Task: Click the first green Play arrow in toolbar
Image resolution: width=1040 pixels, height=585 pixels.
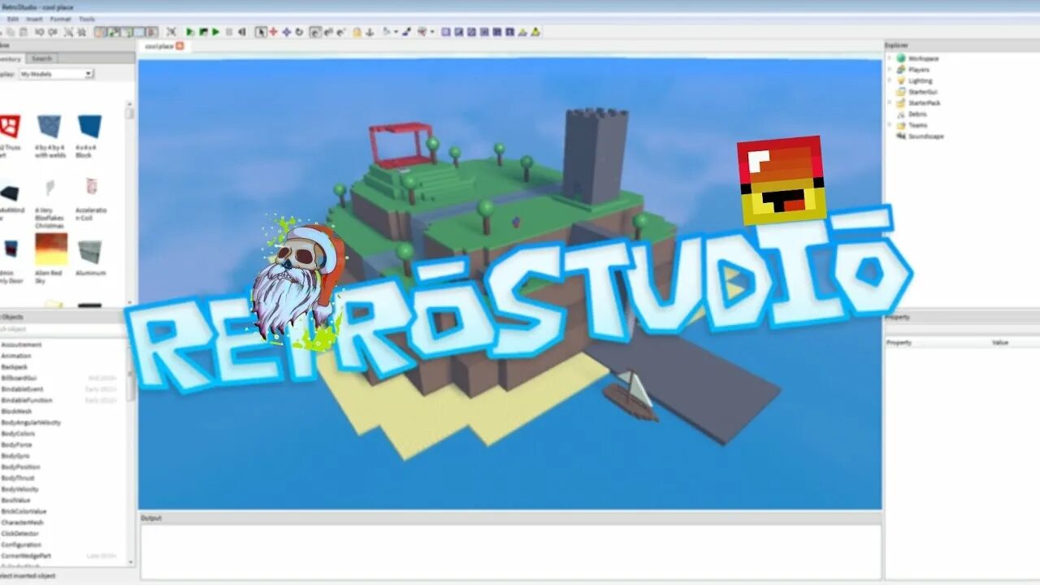Action: (190, 32)
